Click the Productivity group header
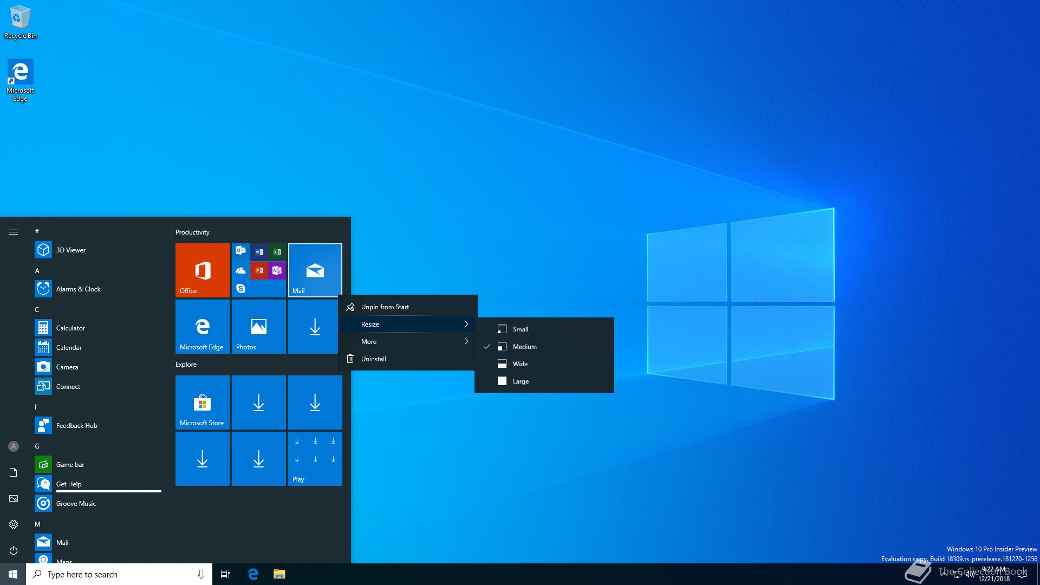The height and width of the screenshot is (585, 1040). [x=192, y=232]
